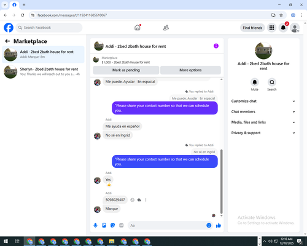The width and height of the screenshot is (307, 246).
Task: Open the Addi conversation in the sidebar
Action: pos(43,55)
